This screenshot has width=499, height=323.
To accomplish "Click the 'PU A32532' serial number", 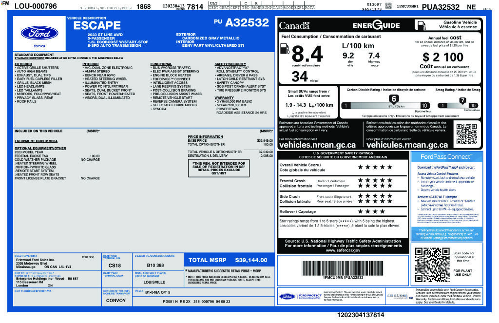I will coord(242,22).
